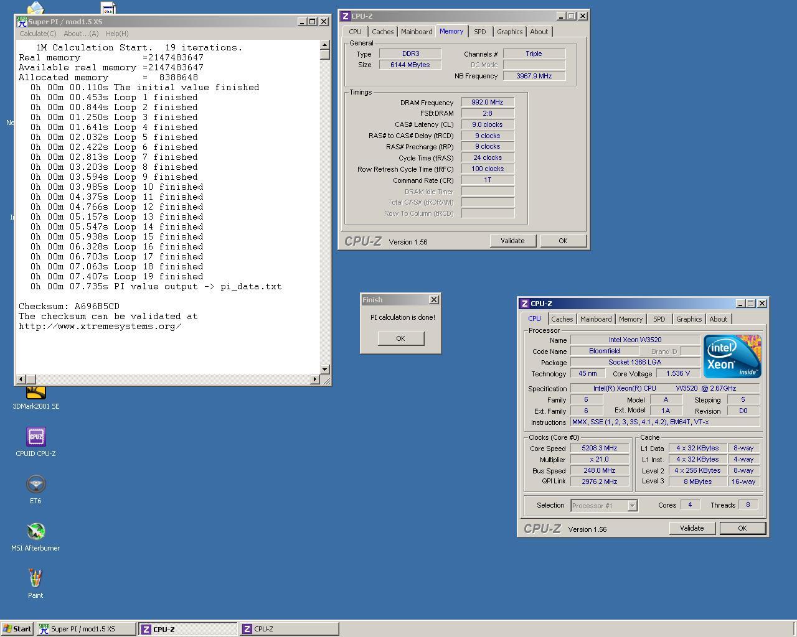Click Validate in the Memory CPU-Z window

coord(512,241)
